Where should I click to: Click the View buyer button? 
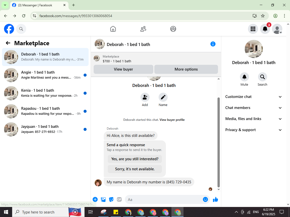[123, 69]
